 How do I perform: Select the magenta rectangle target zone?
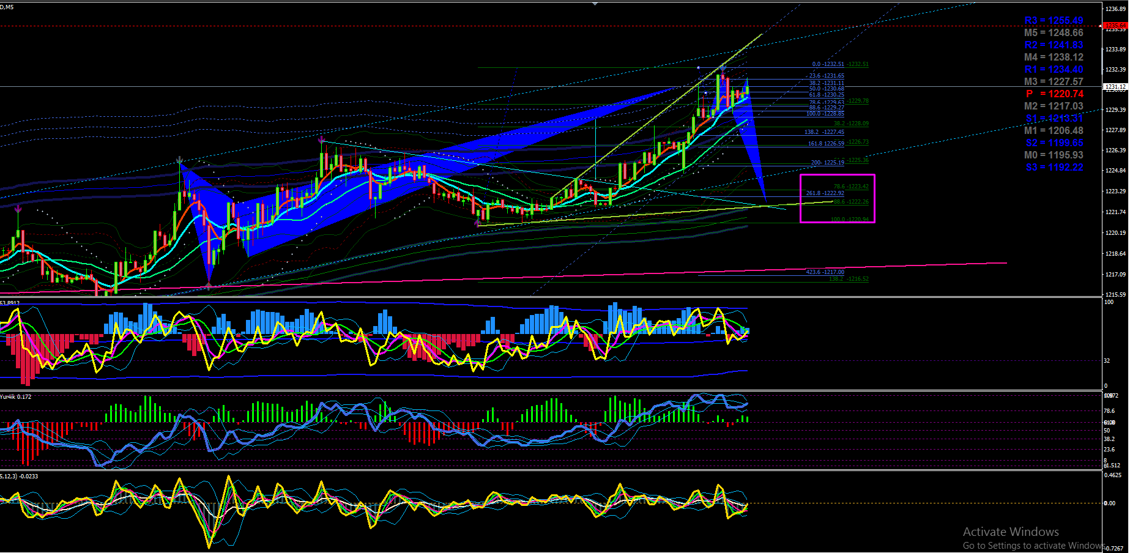click(838, 198)
